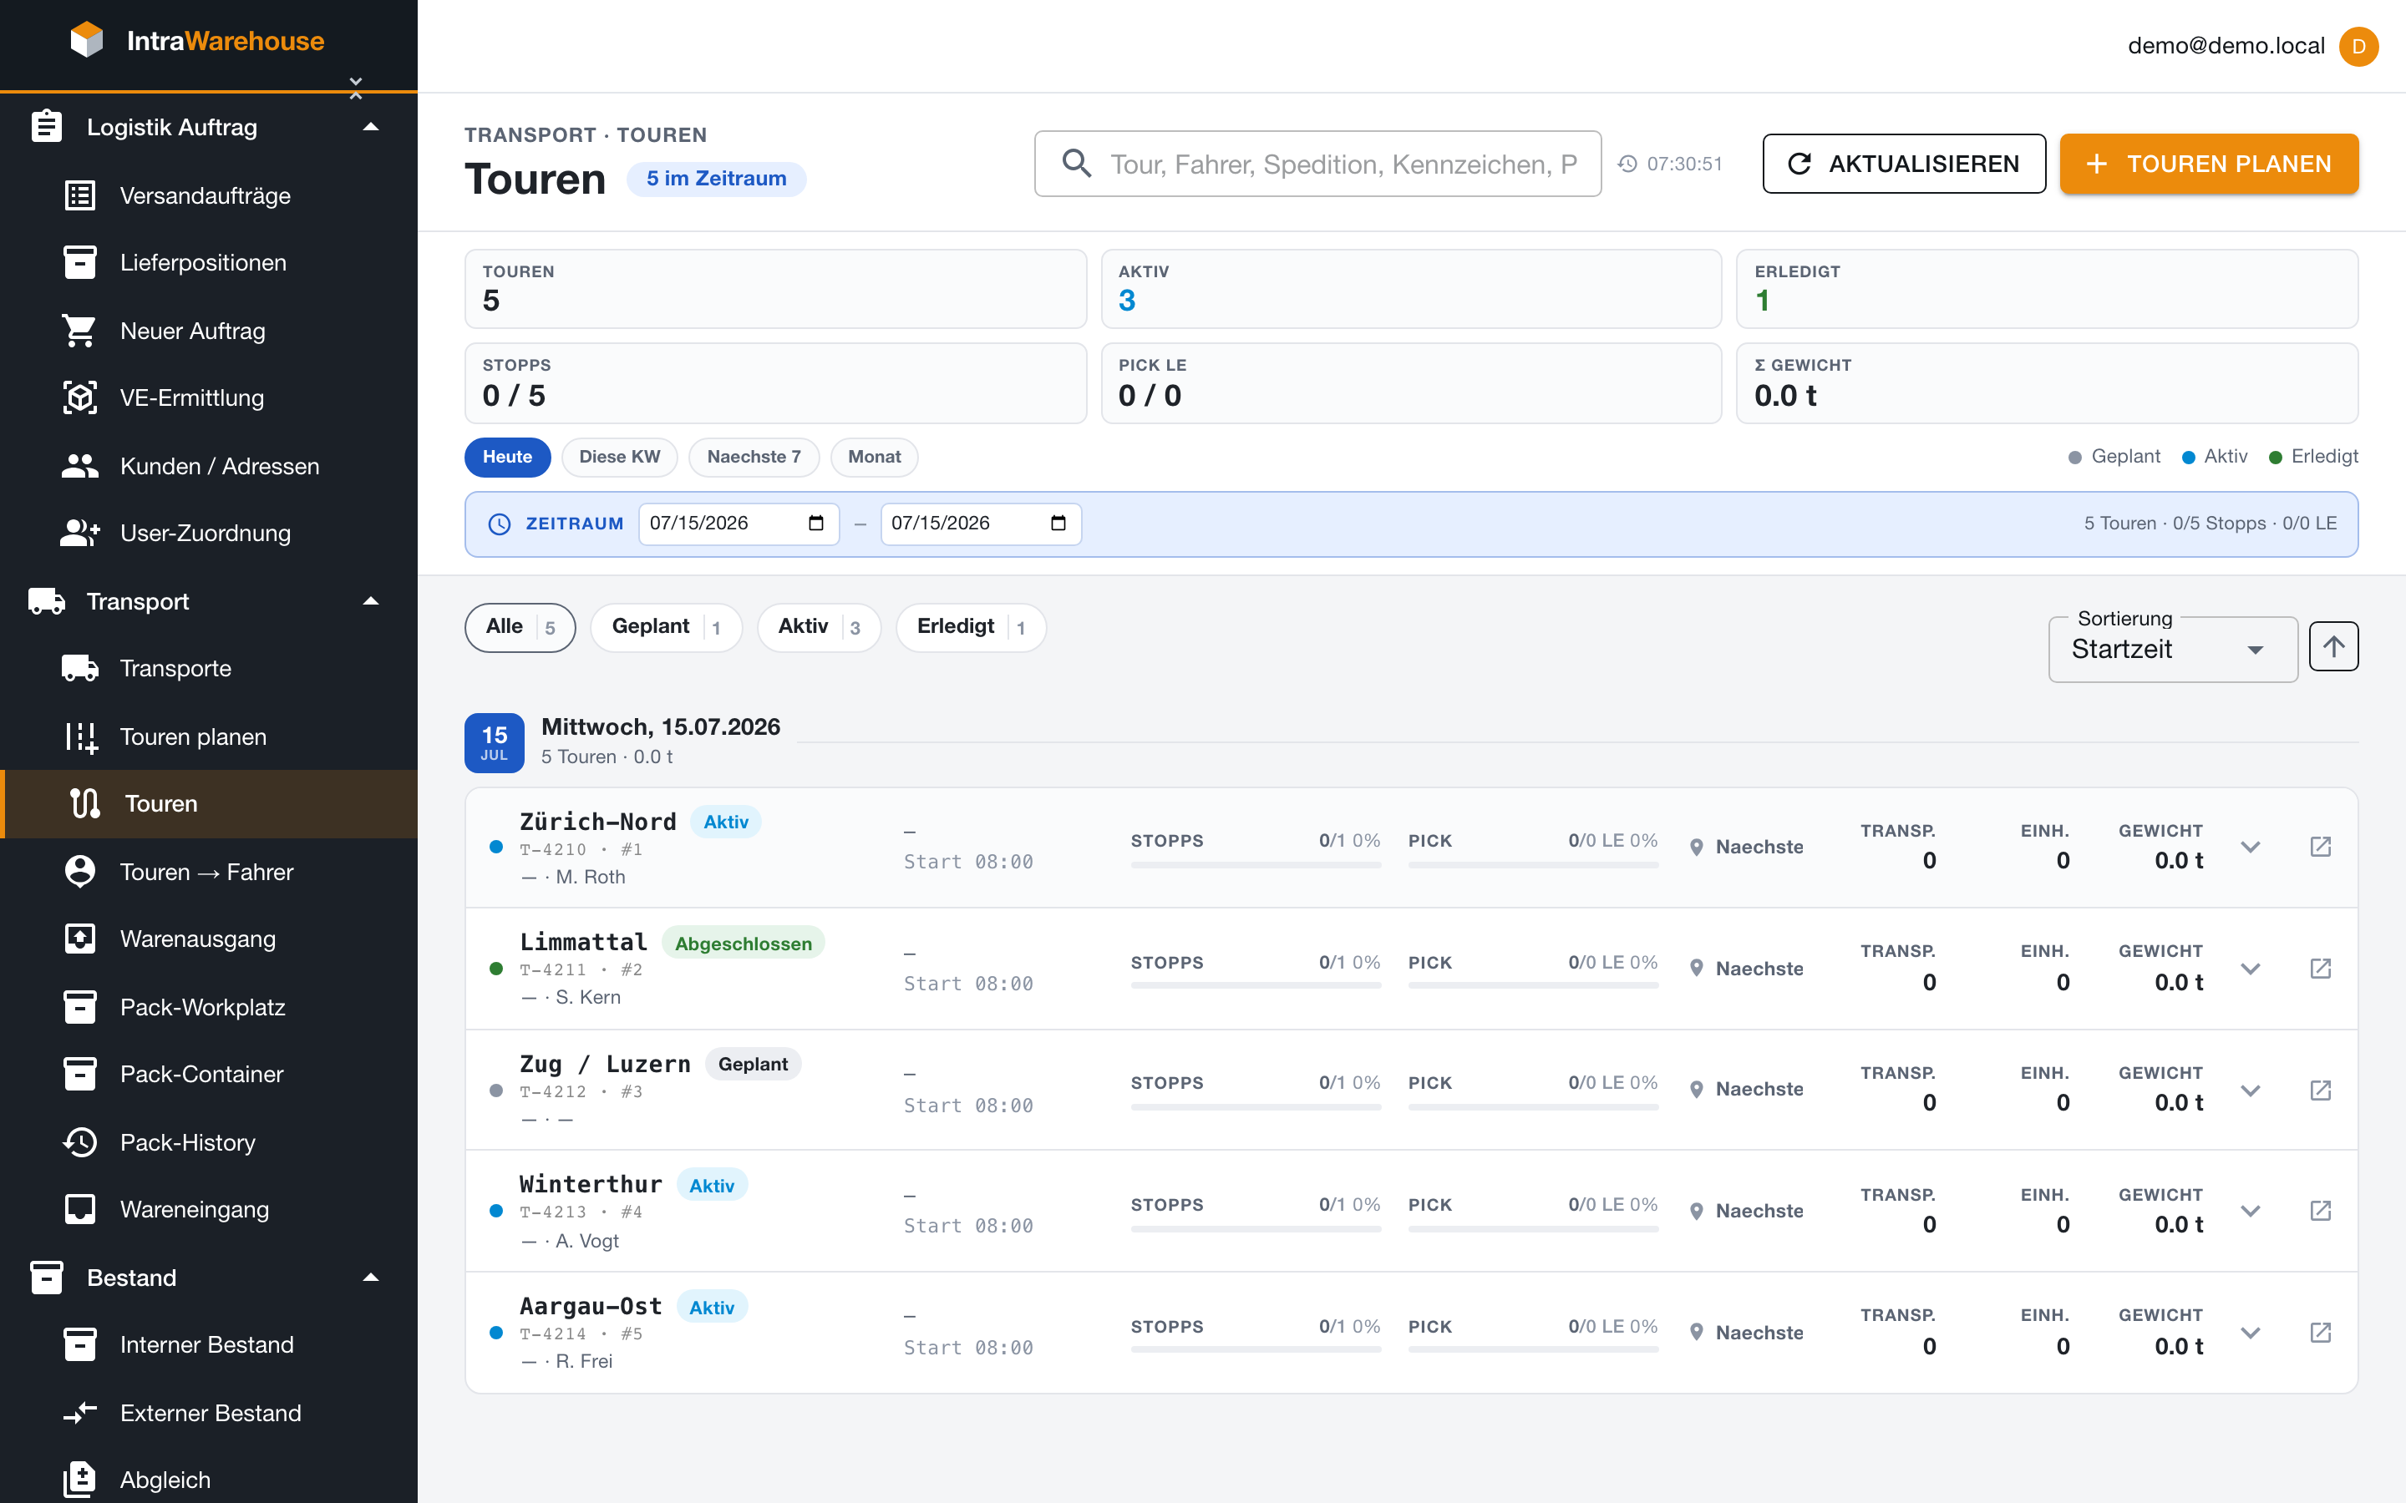Click the ascending sort direction arrow button

(x=2333, y=647)
